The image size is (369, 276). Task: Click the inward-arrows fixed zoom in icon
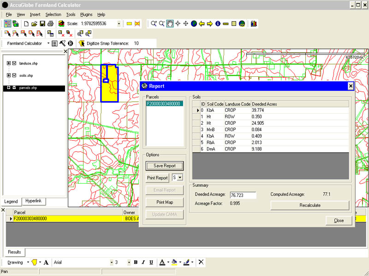(x=178, y=23)
